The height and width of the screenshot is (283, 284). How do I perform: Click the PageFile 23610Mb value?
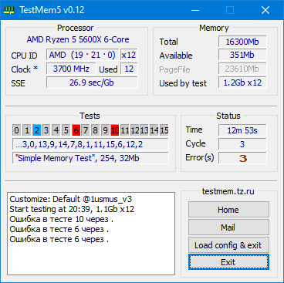242,69
